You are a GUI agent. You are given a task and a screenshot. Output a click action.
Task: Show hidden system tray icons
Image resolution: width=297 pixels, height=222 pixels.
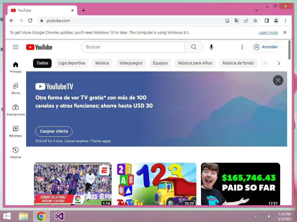256,217
